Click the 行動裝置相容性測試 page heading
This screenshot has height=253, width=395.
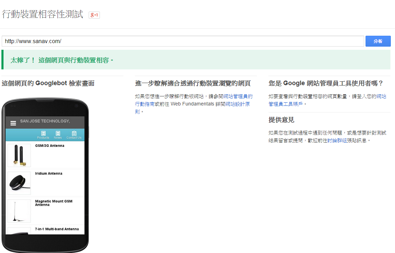[42, 14]
